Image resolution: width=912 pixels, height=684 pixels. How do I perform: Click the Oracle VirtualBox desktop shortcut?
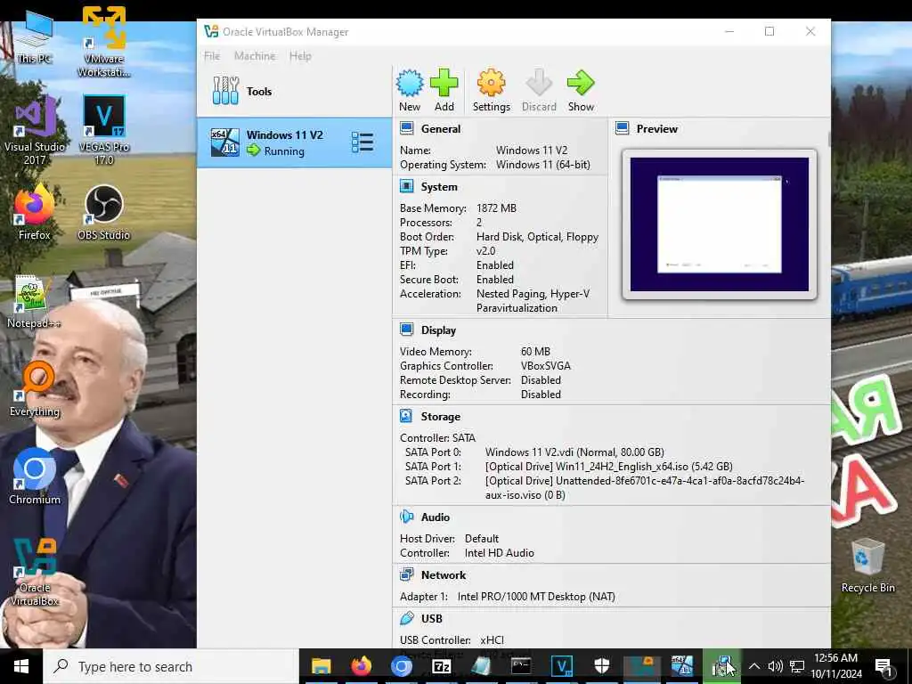[x=35, y=573]
